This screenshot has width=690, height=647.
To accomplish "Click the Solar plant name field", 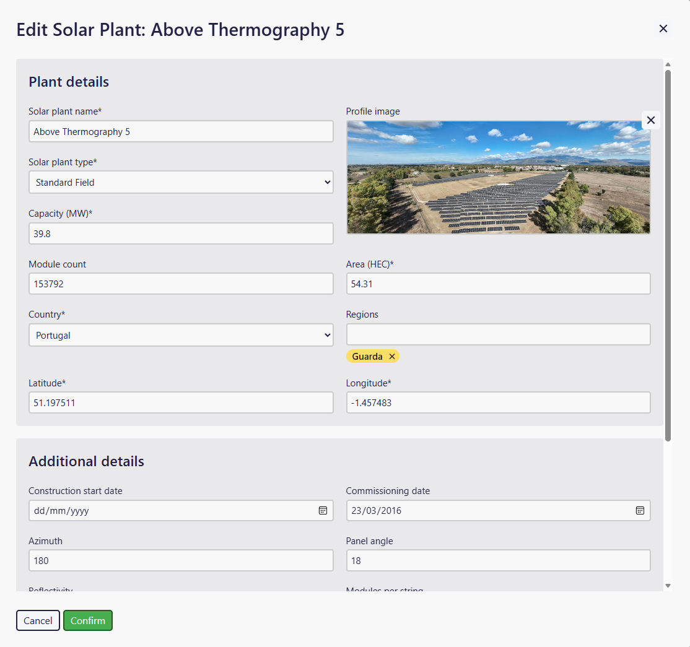I will coord(181,132).
